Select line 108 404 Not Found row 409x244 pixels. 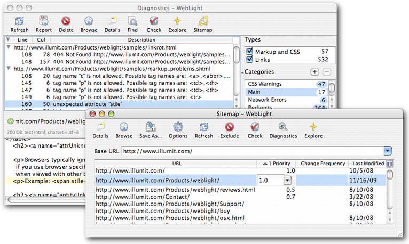click(119, 55)
